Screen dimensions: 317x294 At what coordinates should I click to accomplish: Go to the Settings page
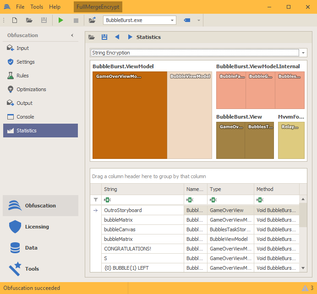coord(26,62)
